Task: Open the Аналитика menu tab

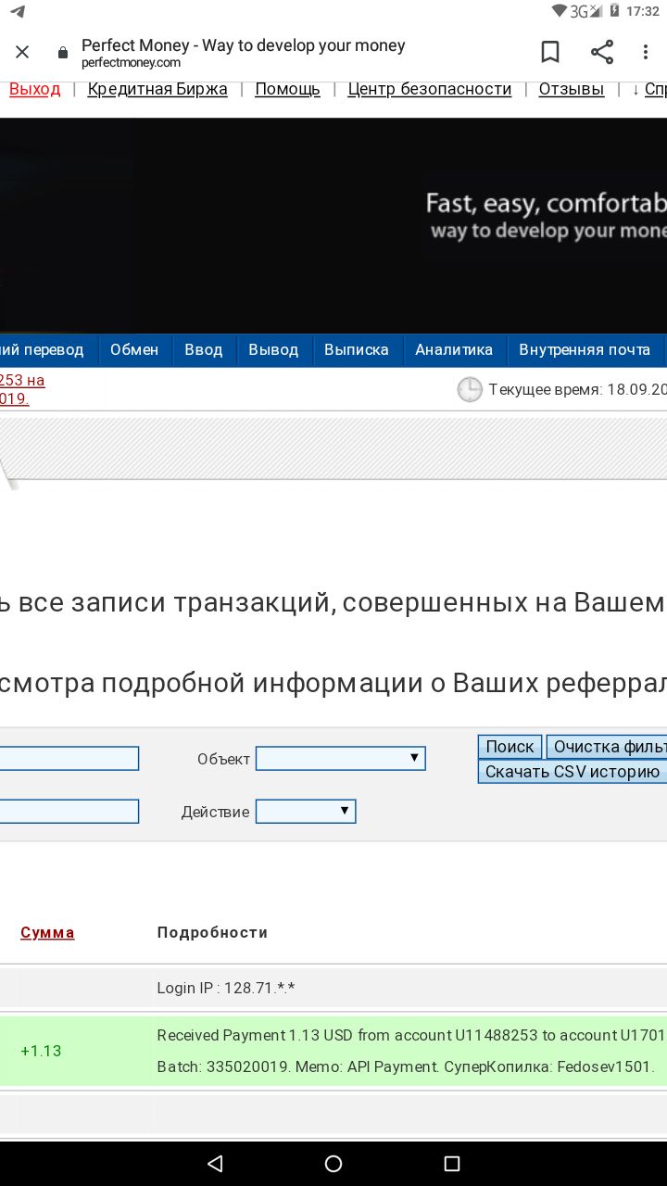Action: [x=454, y=350]
